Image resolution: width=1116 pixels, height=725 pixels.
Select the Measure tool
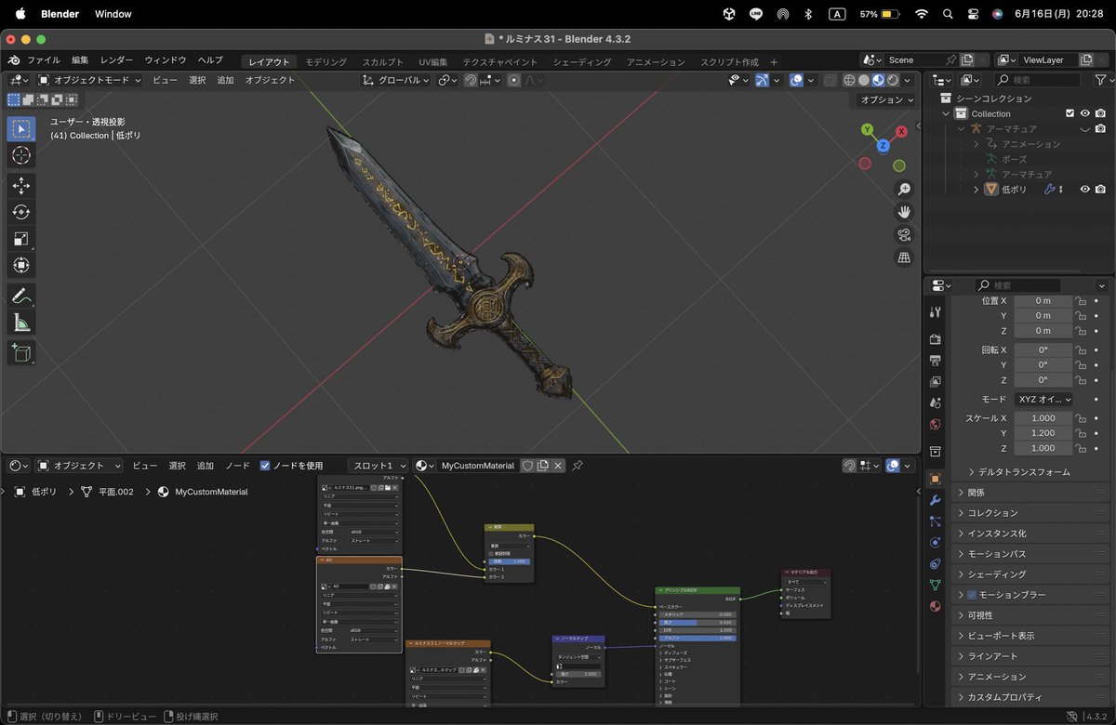click(21, 323)
